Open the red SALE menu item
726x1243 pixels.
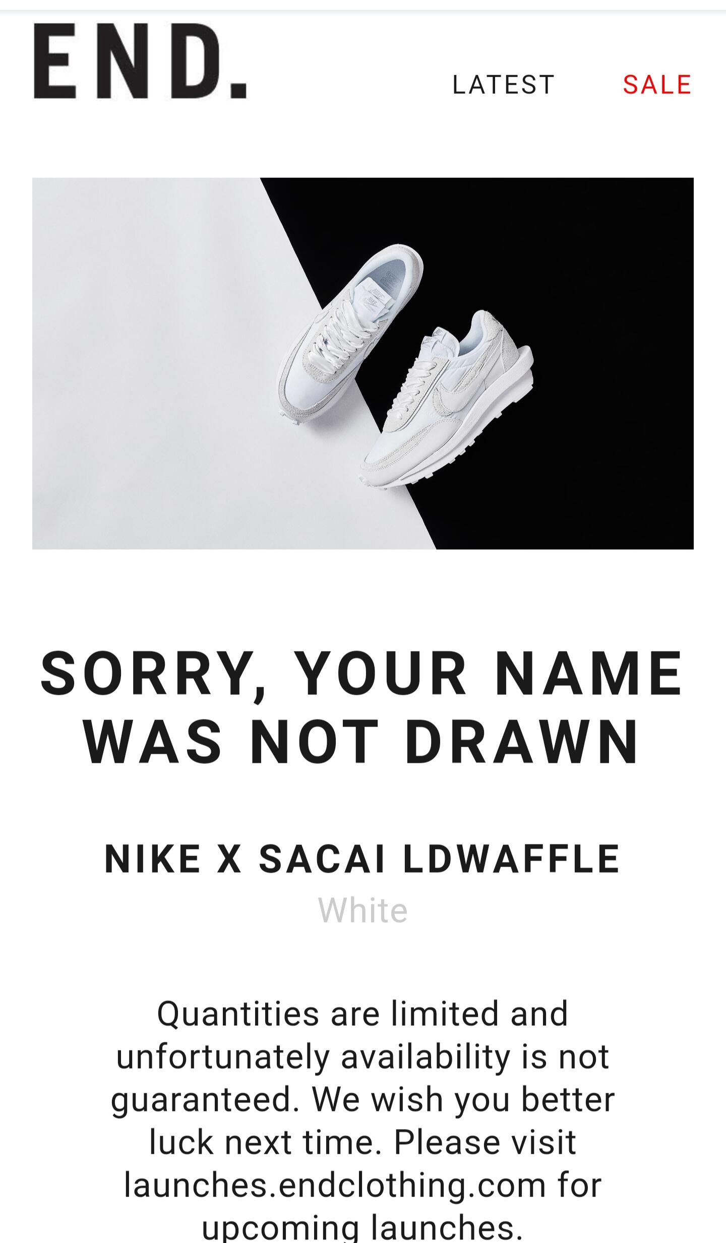click(657, 85)
